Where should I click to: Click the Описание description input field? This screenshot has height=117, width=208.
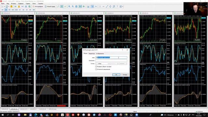(x=111, y=60)
